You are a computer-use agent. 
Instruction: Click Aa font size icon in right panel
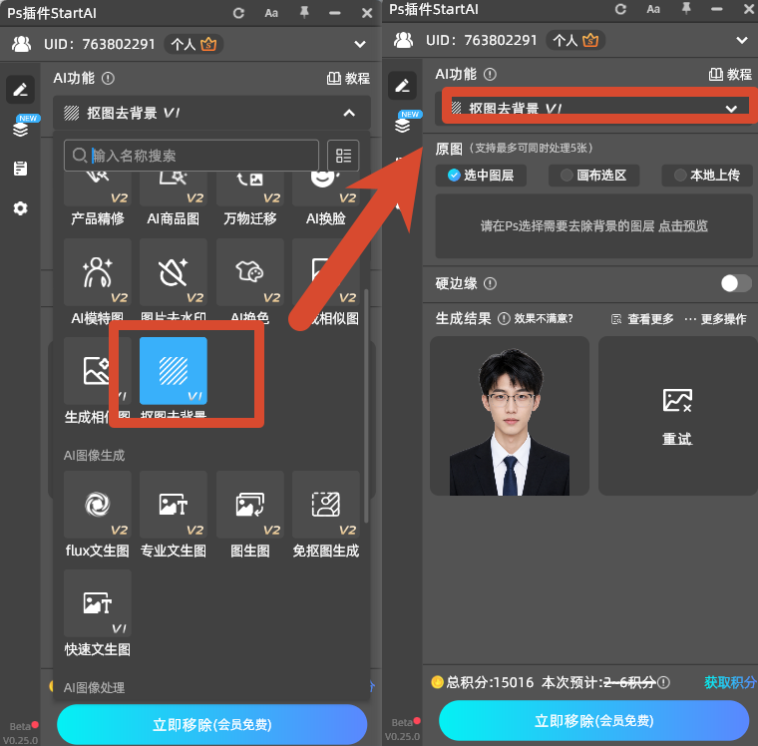[653, 9]
